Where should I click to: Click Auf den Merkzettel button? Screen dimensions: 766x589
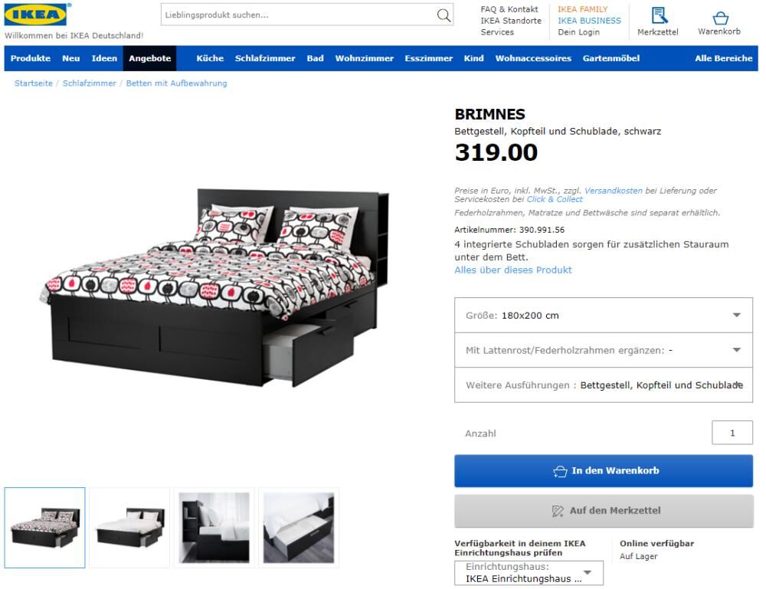[x=604, y=511]
